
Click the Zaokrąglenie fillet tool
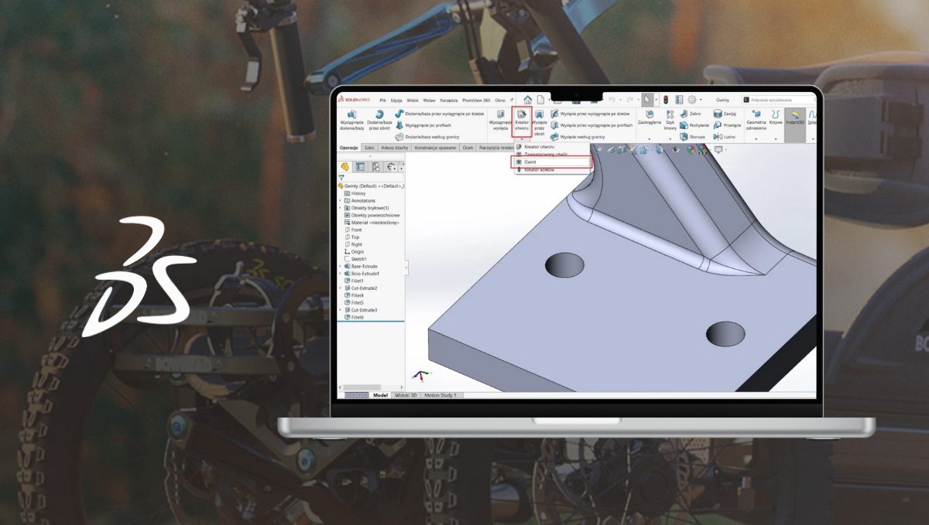pos(649,118)
